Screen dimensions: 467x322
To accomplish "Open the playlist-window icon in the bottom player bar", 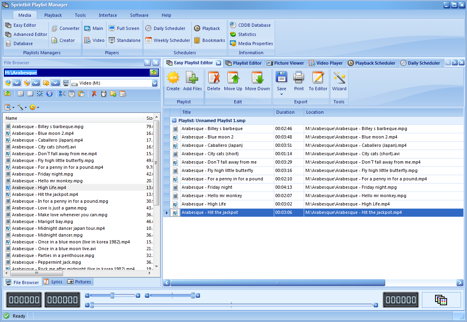I will point(441,300).
